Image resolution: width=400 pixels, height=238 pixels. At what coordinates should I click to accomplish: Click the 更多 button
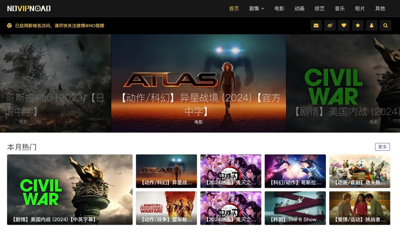(x=382, y=147)
